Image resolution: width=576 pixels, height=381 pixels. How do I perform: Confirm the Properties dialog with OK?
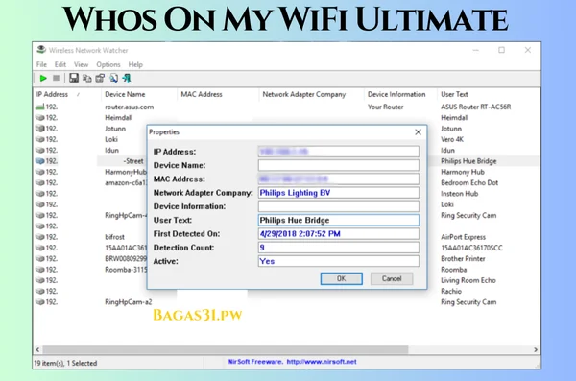pyautogui.click(x=341, y=278)
